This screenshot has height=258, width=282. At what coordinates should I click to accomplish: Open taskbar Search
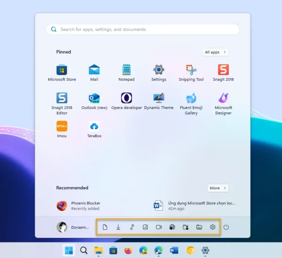[x=84, y=250]
